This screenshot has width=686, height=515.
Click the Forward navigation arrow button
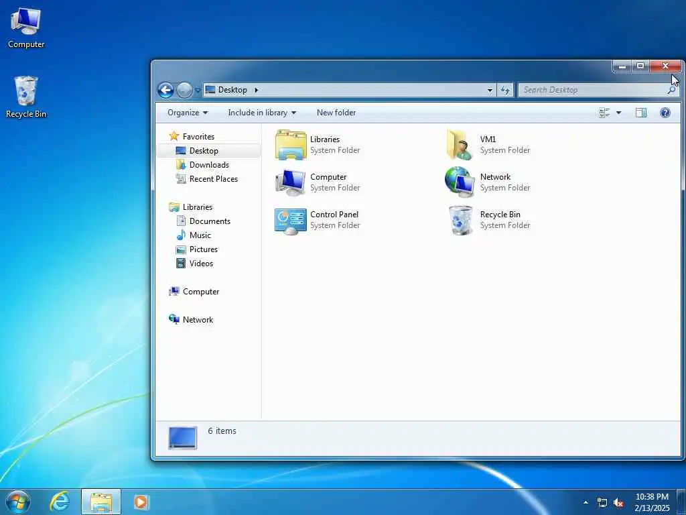point(184,91)
